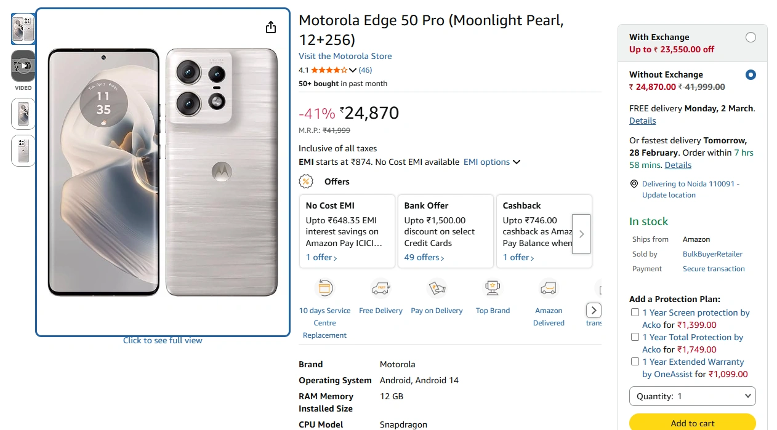Select the Pay on Delivery icon
The height and width of the screenshot is (430, 777).
pyautogui.click(x=437, y=287)
